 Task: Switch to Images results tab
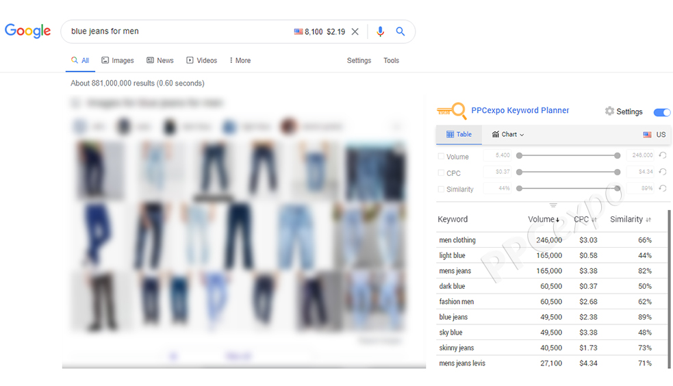click(x=118, y=60)
